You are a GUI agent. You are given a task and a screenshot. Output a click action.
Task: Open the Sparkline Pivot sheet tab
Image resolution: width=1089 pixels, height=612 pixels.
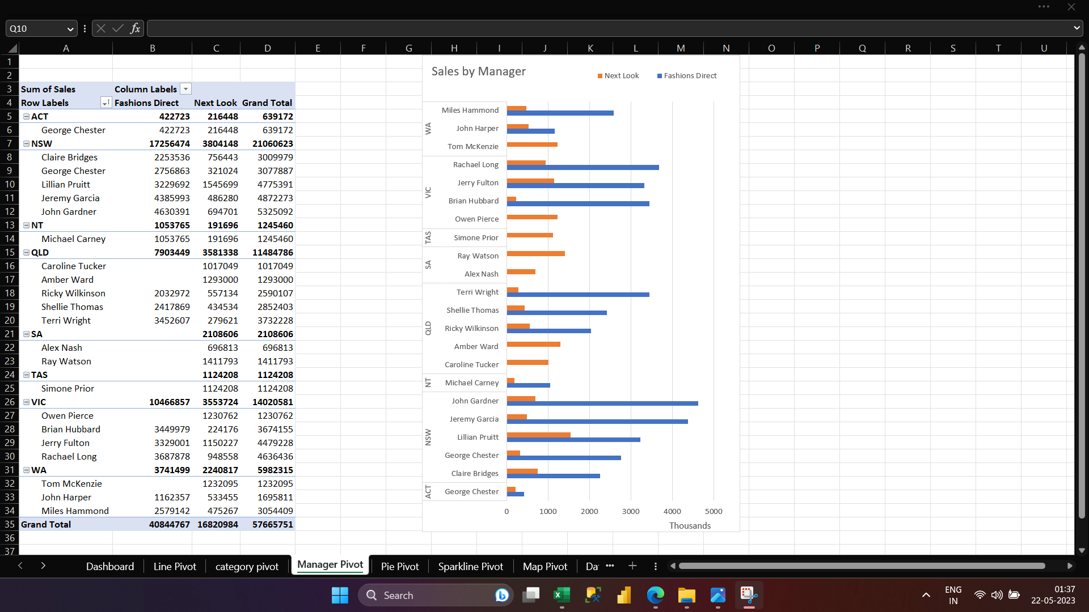point(470,566)
